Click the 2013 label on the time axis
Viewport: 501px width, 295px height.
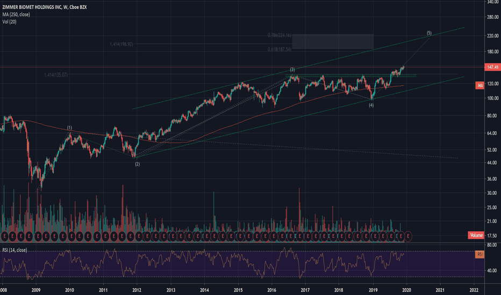pyautogui.click(x=171, y=290)
